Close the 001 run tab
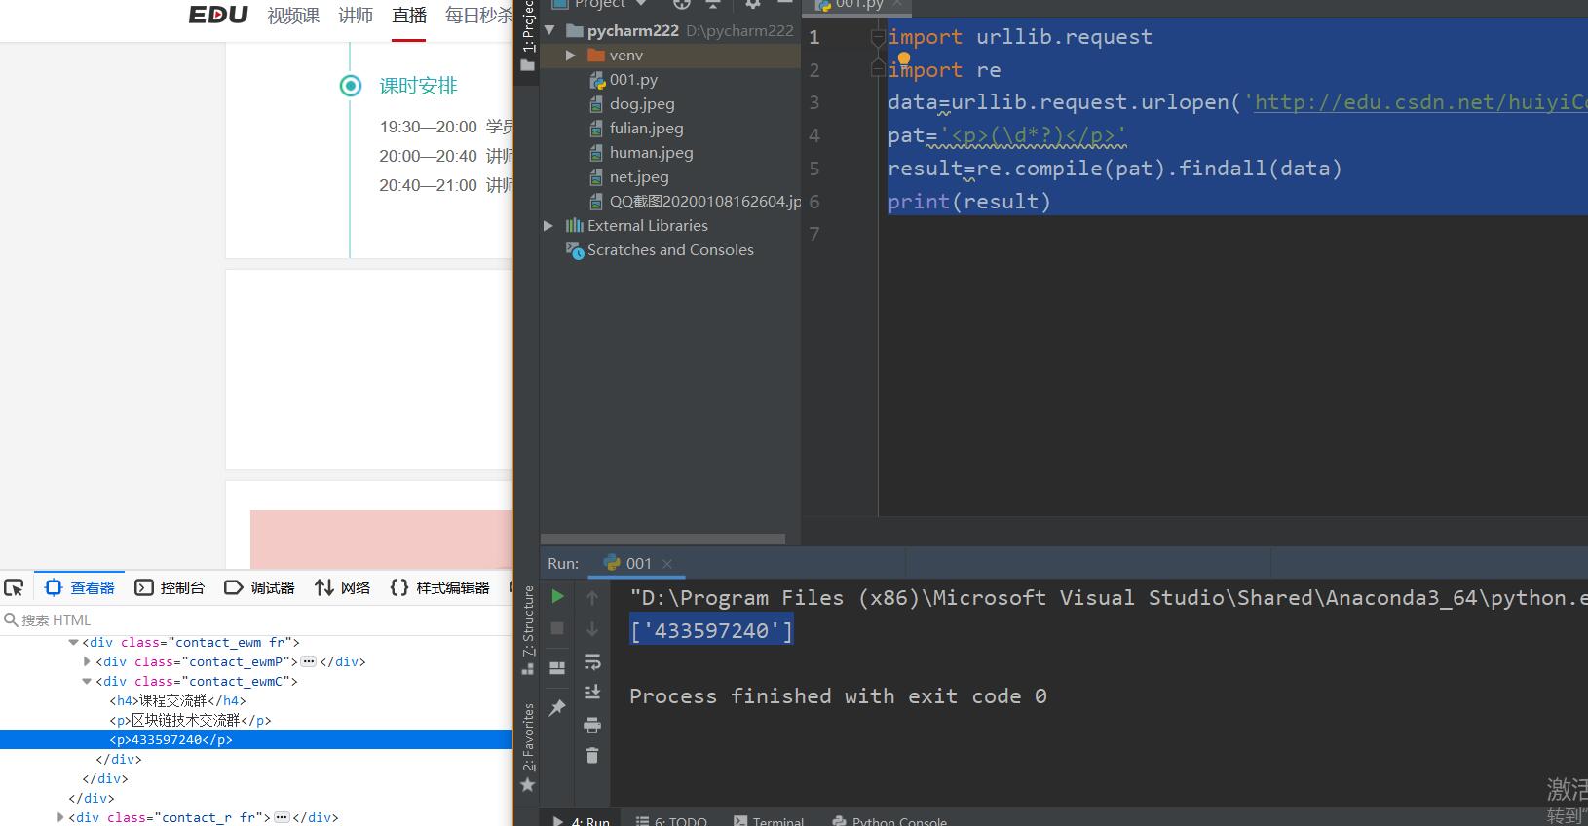This screenshot has width=1588, height=826. (x=667, y=564)
